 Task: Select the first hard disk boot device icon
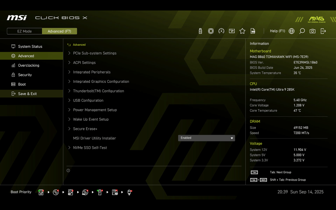point(41,192)
